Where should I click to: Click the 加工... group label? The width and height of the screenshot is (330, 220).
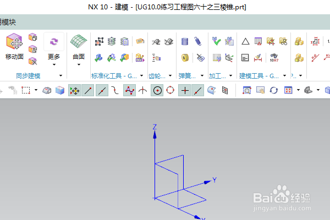coord(217,76)
